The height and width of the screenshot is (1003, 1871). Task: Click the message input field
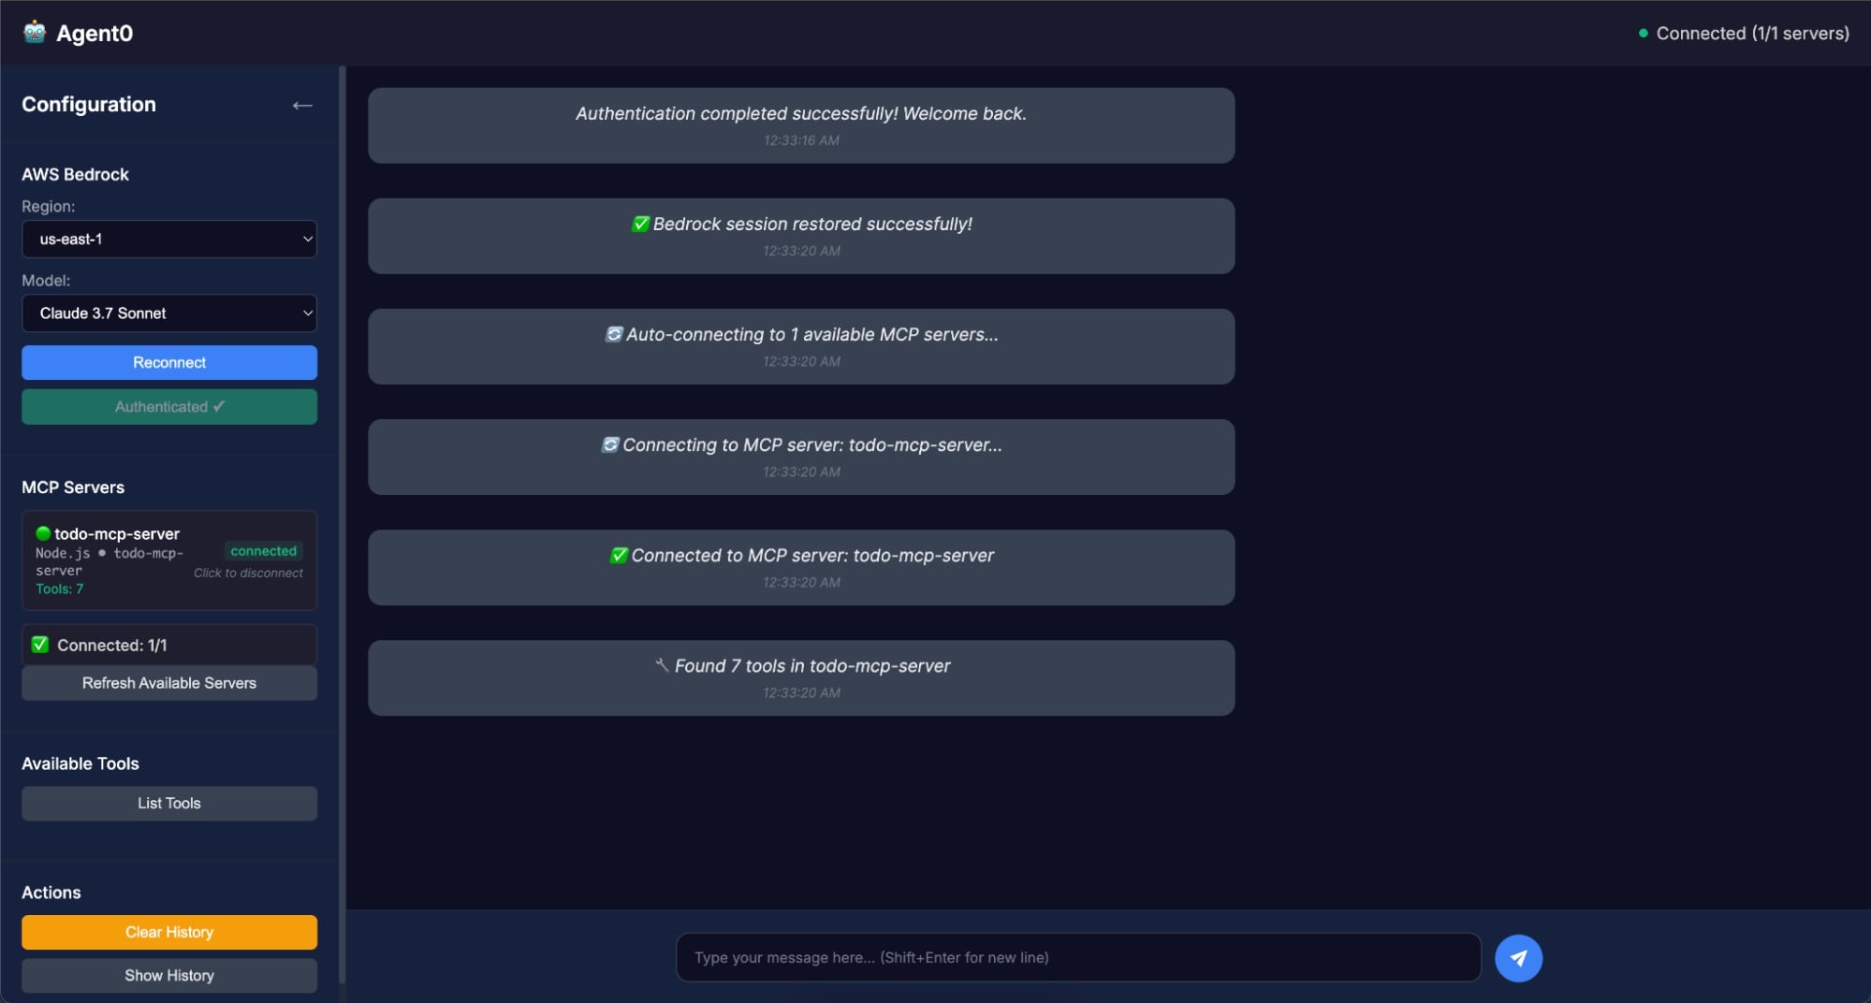coord(1077,957)
